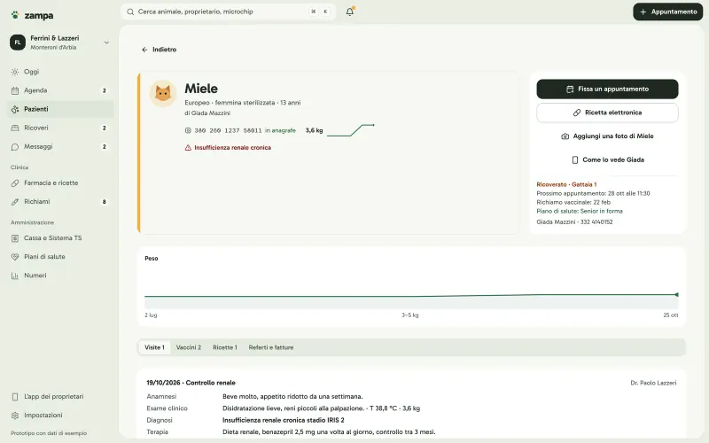Click the renal failure warning triangle icon
The height and width of the screenshot is (443, 709).
coord(188,148)
